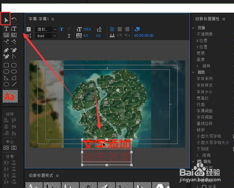Center-align the title text
234x188 pixels.
[x=120, y=29]
